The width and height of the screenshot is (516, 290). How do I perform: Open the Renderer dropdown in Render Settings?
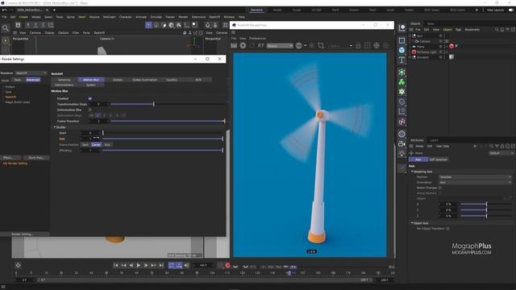[31, 73]
